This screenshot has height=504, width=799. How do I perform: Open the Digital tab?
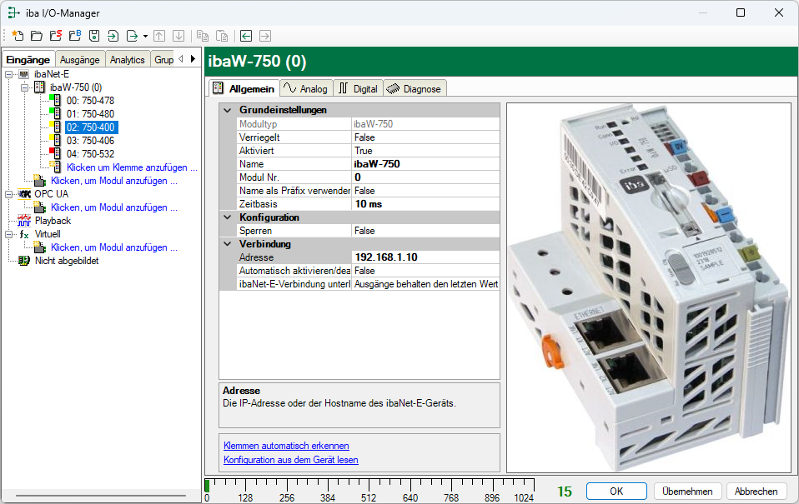click(x=359, y=88)
